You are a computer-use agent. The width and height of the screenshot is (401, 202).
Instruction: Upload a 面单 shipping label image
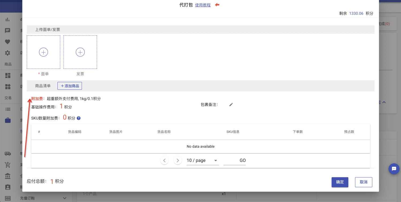[43, 52]
